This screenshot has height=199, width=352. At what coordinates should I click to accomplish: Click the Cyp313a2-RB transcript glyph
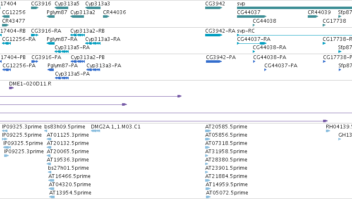(x=77, y=35)
